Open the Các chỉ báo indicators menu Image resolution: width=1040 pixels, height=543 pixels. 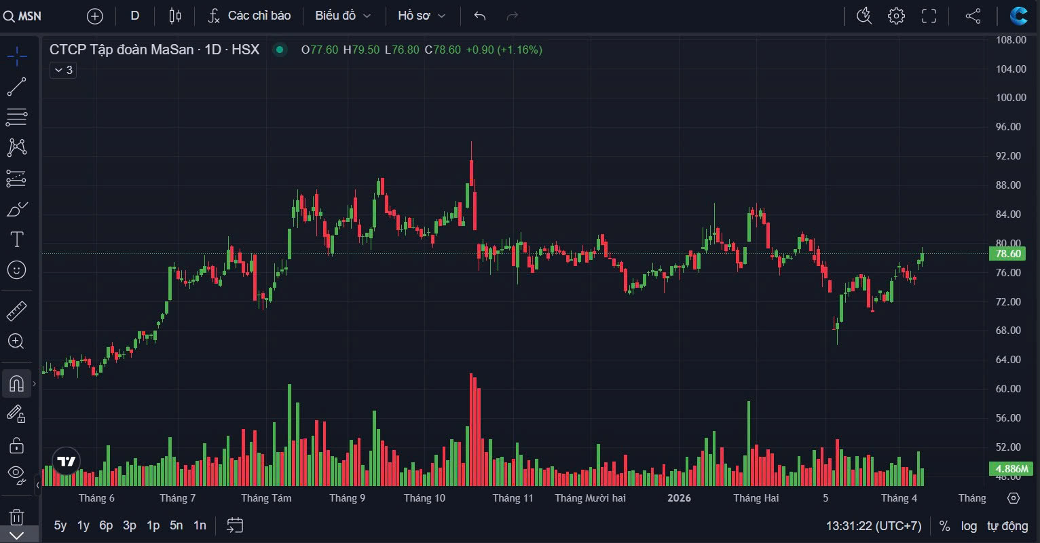click(x=249, y=16)
